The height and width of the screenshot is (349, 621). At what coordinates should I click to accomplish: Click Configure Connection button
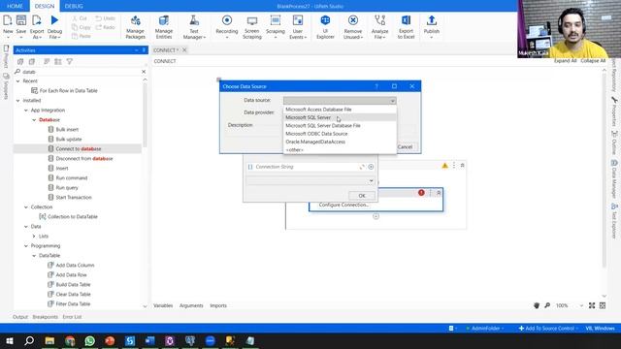coord(343,205)
